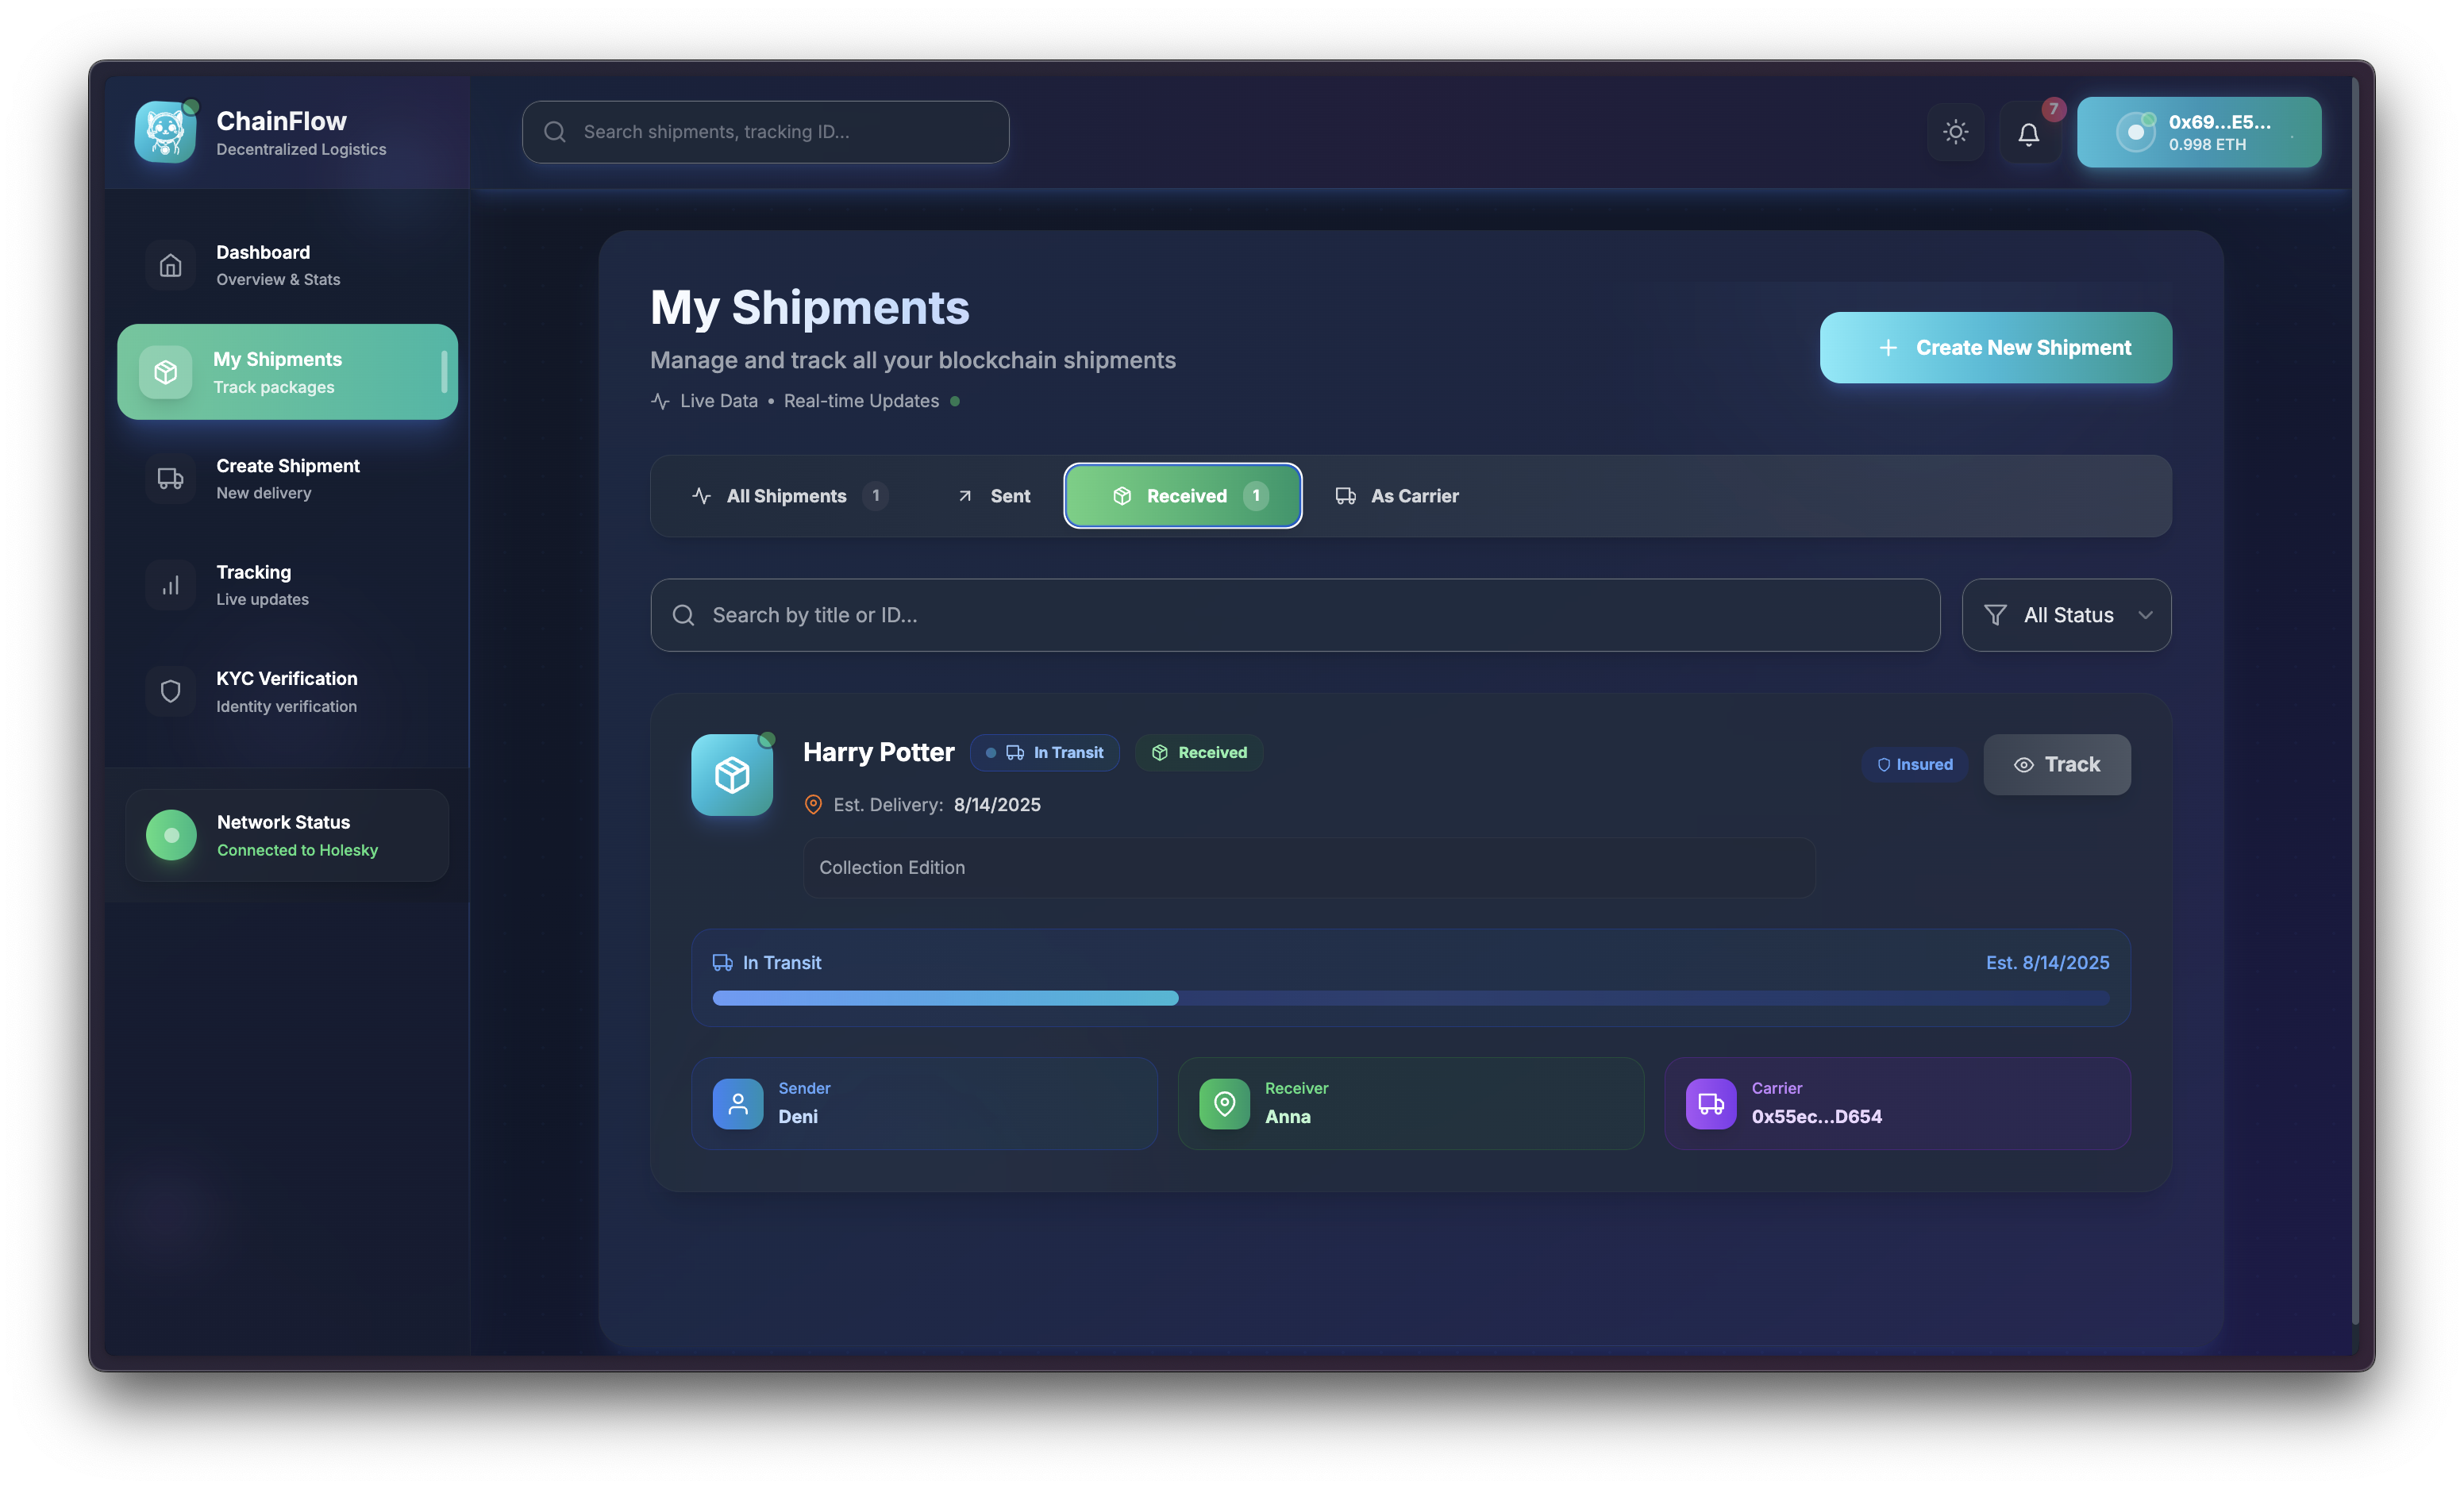
Task: Click the All Status dropdown chevron arrow
Action: (x=2145, y=615)
